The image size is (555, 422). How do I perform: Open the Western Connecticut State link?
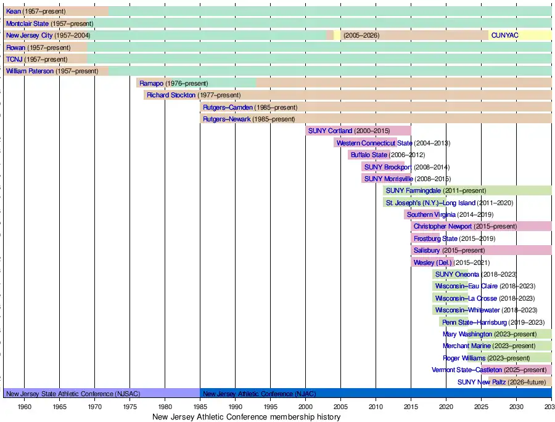coord(374,144)
